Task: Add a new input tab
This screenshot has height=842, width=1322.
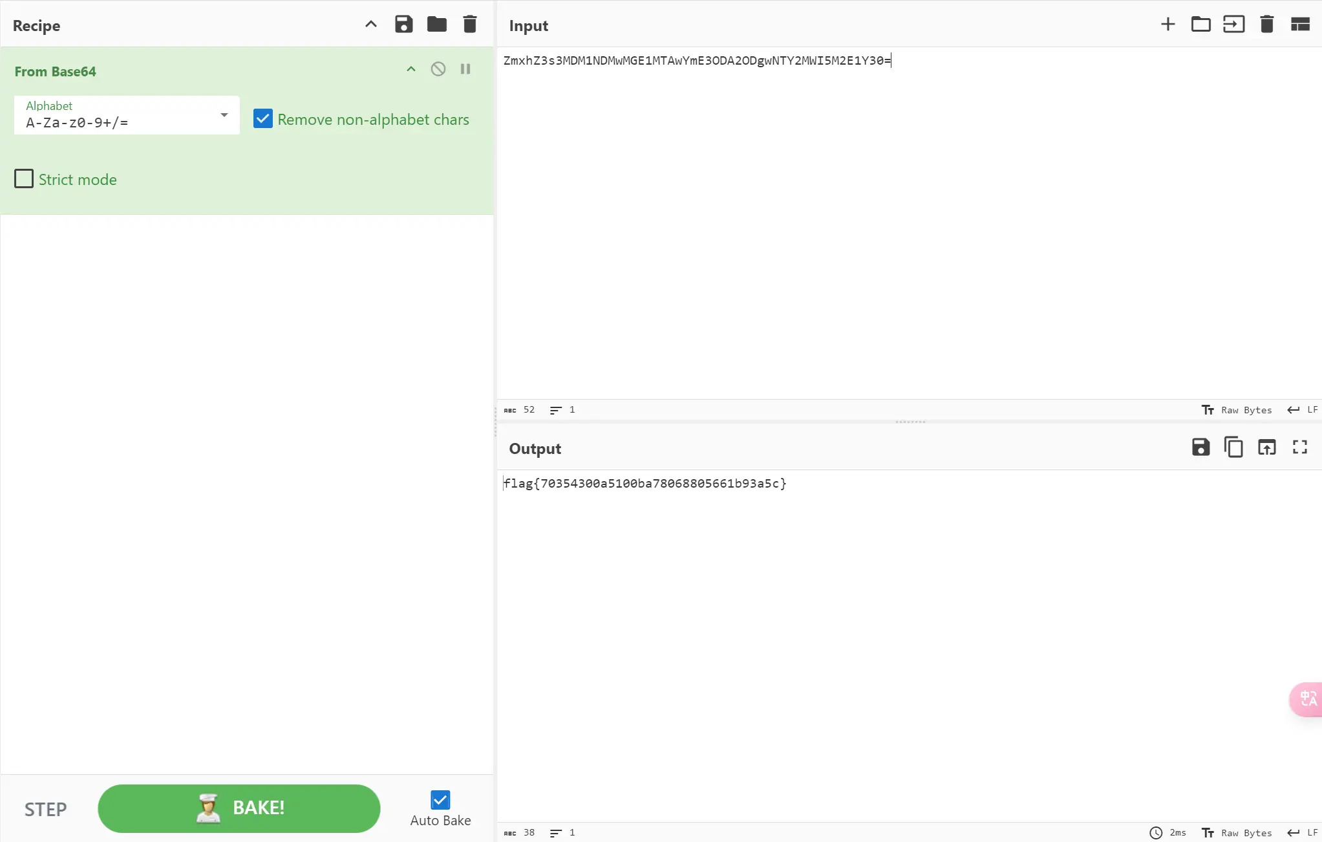Action: click(1167, 25)
